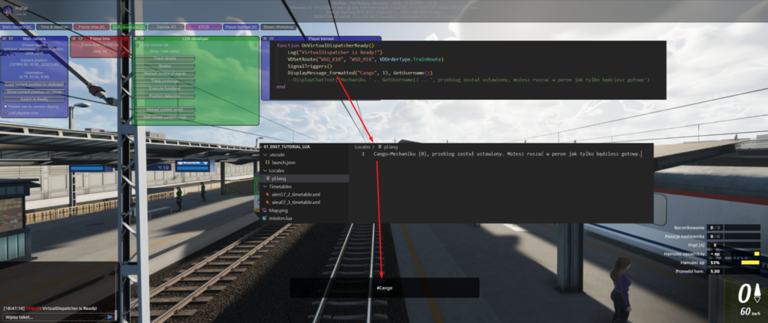Image resolution: width=768 pixels, height=323 pixels.
Task: Click Show current position on Umap
Action: coord(35,91)
